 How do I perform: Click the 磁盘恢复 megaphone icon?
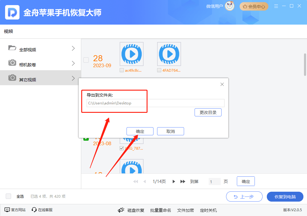tap(121, 210)
